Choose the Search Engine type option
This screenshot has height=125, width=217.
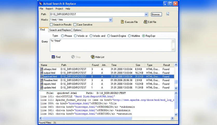[x=109, y=36]
